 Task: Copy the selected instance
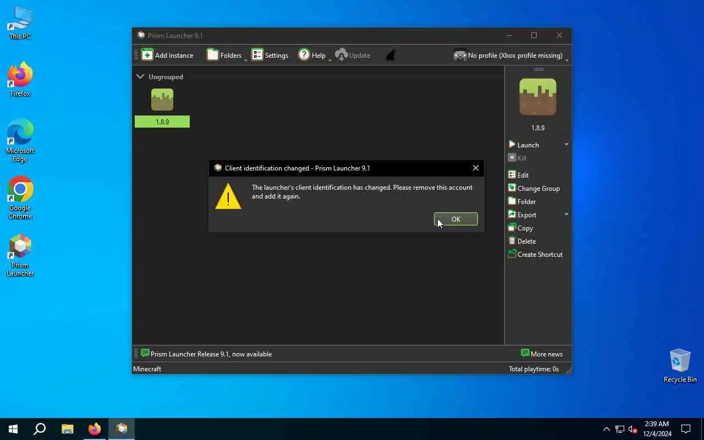[520, 228]
